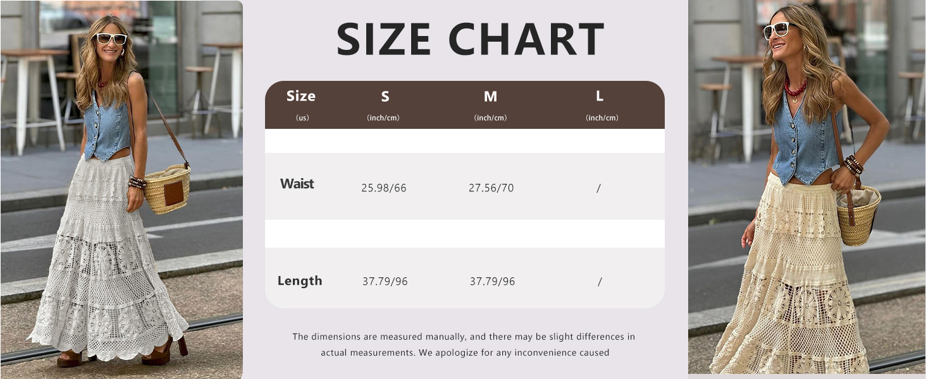Screen dimensions: 926x379
Task: Click the SIZE CHART heading
Action: click(470, 39)
